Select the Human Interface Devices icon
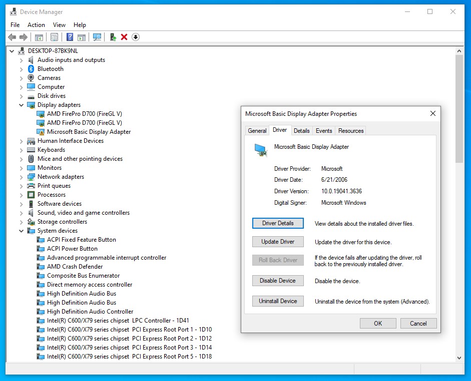Screen dimensions: 471x381 click(x=31, y=141)
